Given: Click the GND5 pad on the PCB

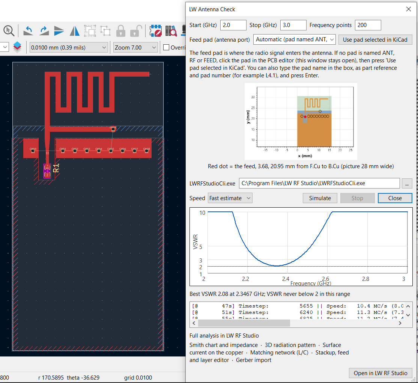Looking at the screenshot, I should (111, 151).
